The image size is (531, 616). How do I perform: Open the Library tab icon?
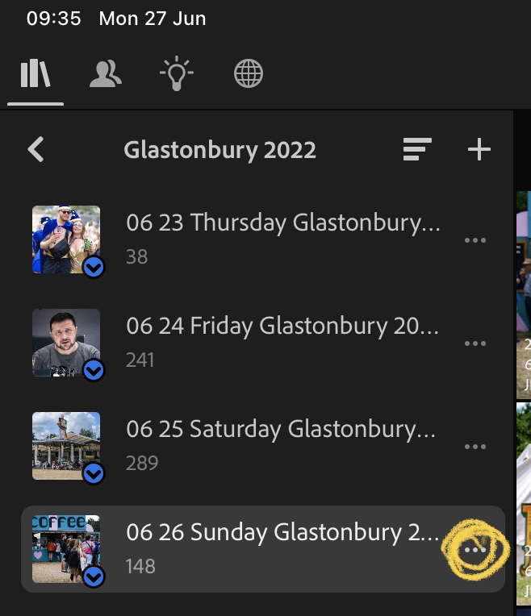pyautogui.click(x=36, y=75)
